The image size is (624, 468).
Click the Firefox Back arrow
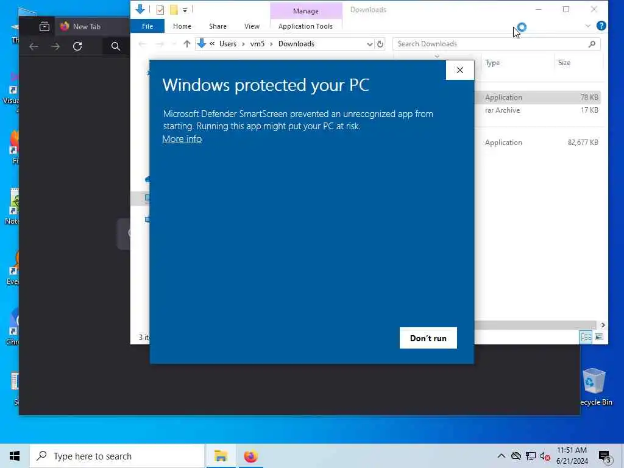(x=34, y=46)
